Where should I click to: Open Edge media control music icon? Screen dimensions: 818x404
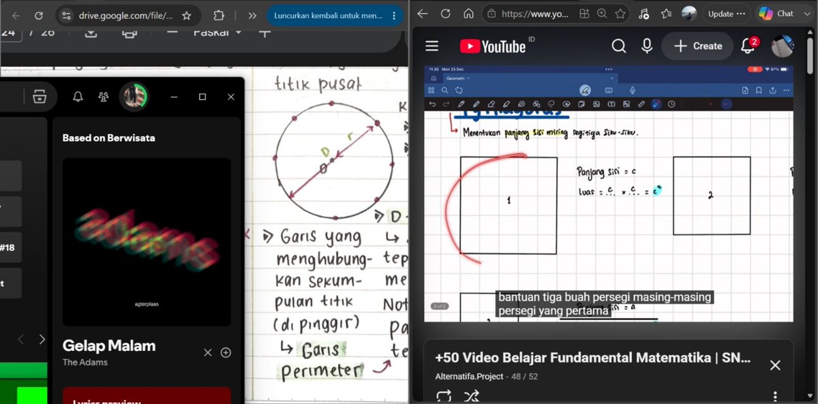tap(644, 14)
